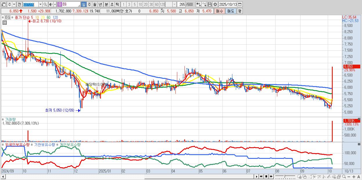Click the volume profile icon in bottom toolbar
Viewport: 362px width, 180px height.
pos(334,177)
